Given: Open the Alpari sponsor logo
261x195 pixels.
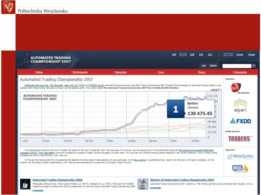Looking at the screenshot, I should [240, 106].
